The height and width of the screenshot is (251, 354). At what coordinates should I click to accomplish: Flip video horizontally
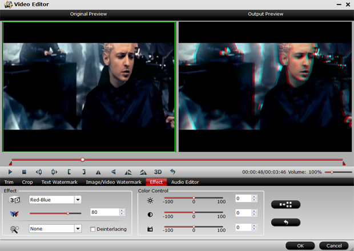(98, 172)
